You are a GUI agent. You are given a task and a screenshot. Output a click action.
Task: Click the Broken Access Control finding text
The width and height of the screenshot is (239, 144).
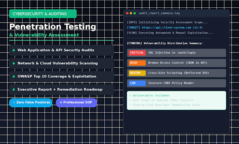point(178,63)
